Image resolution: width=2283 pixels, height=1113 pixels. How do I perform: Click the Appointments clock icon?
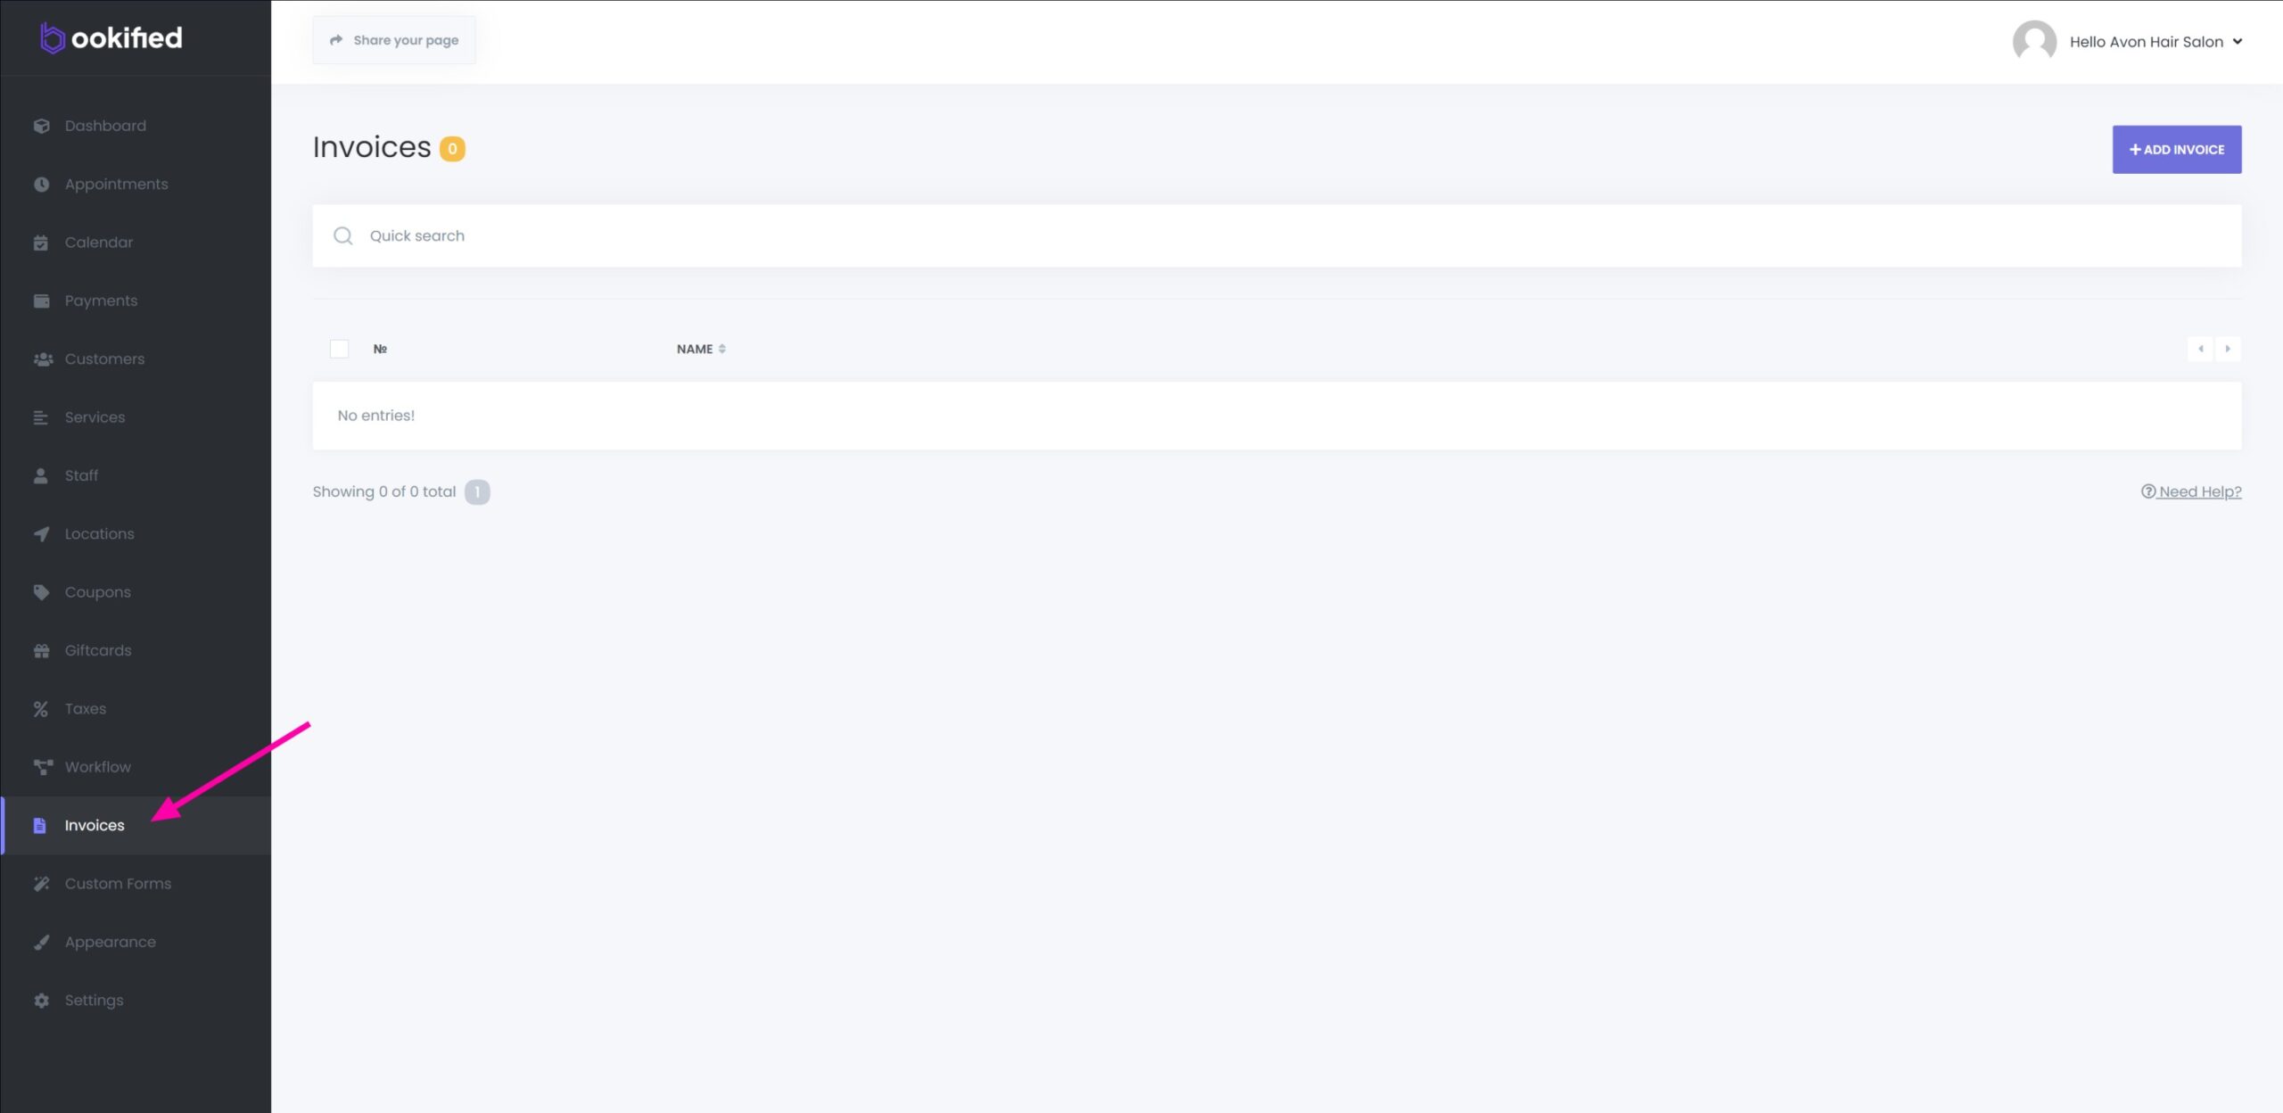coord(41,185)
